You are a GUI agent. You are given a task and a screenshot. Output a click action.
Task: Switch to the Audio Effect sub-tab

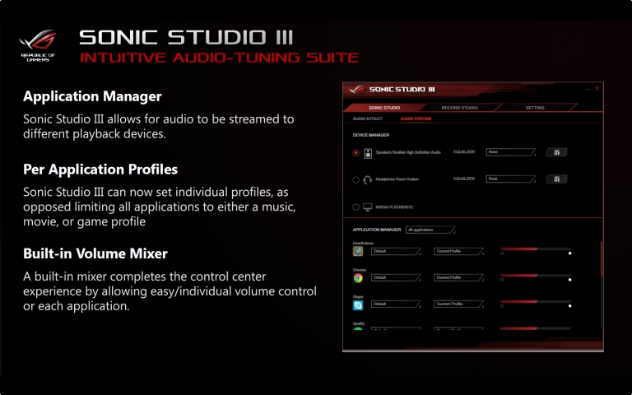368,118
